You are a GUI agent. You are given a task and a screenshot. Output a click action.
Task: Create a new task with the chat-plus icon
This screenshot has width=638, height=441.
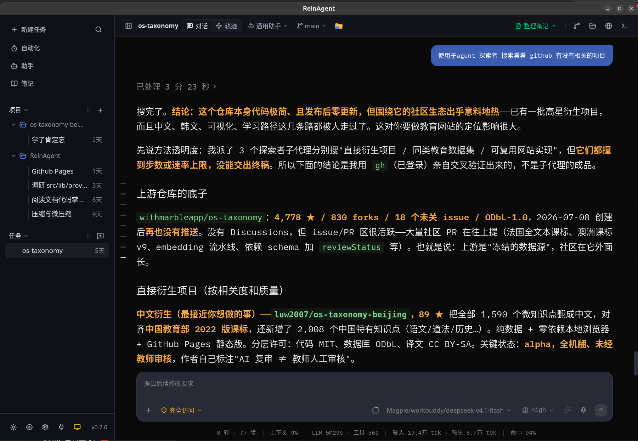100,236
